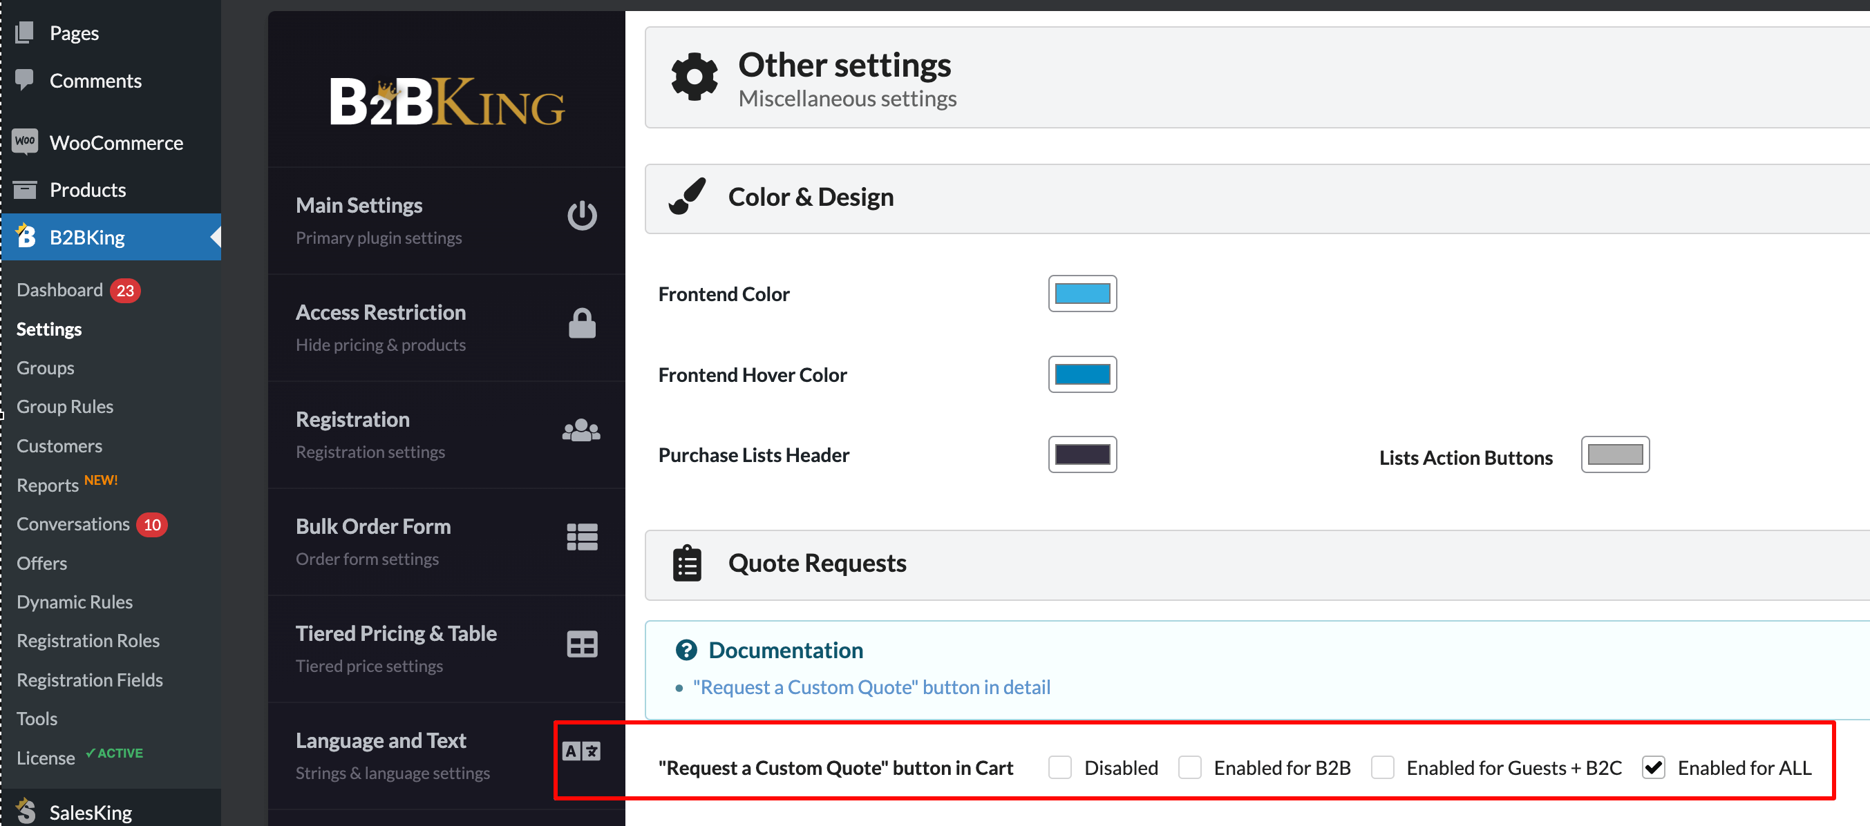
Task: Open the B2BKing menu in sidebar
Action: 87,236
